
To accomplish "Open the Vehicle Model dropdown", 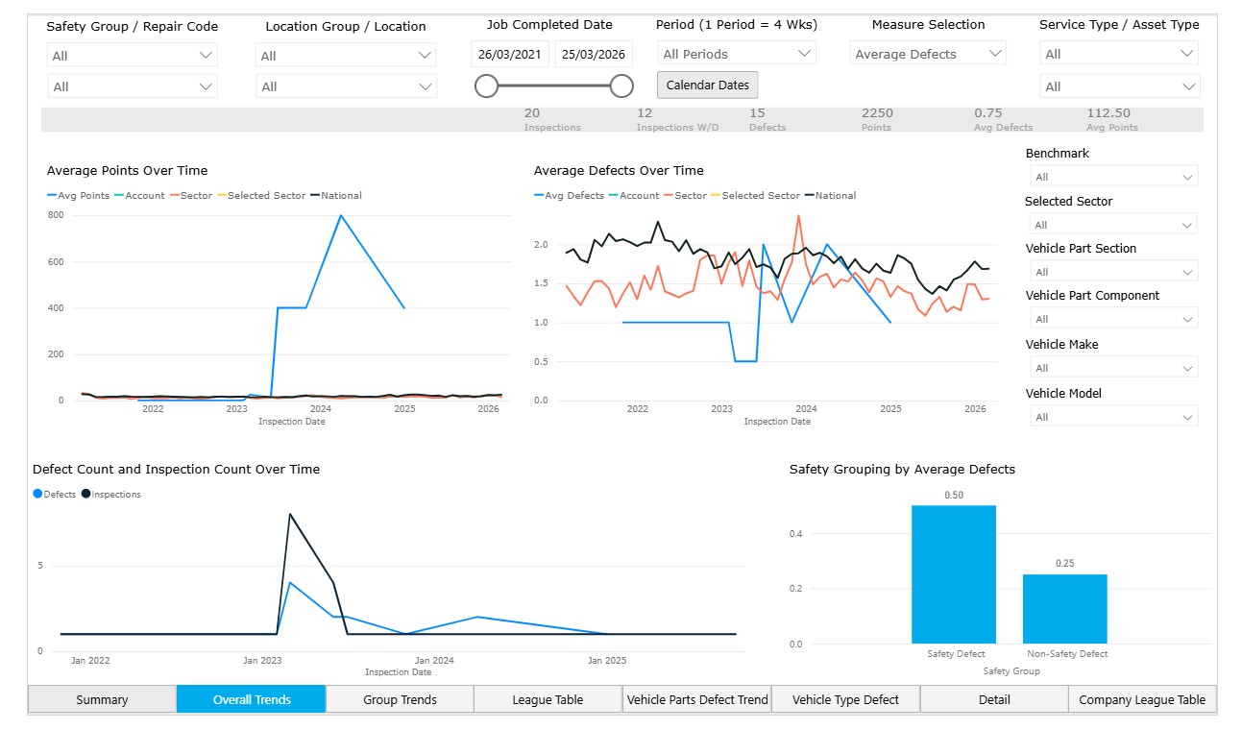I will [x=1113, y=417].
